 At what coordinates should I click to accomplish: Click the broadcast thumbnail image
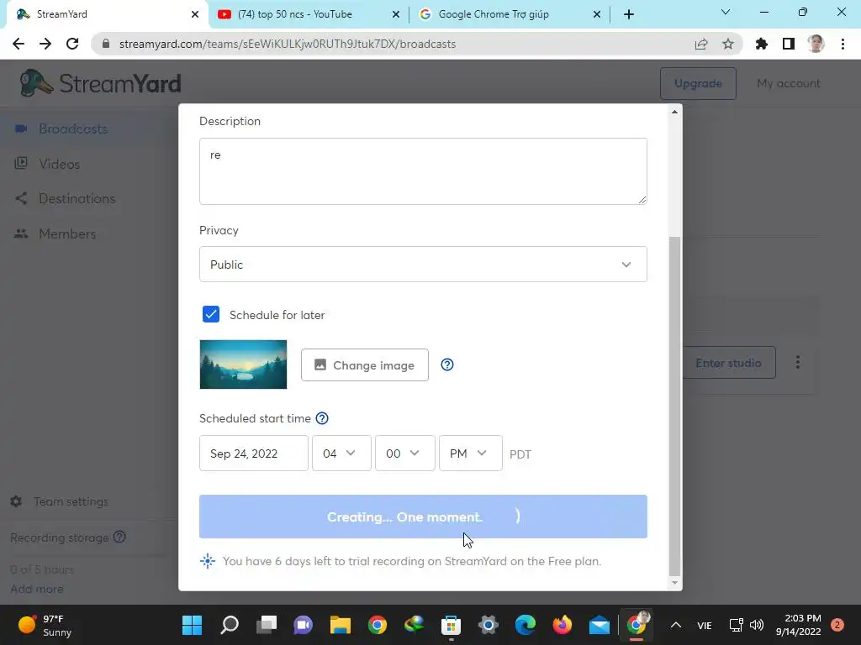243,364
